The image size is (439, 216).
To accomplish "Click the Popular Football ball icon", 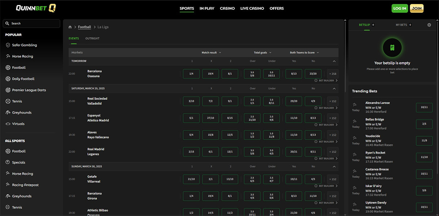I will [x=8, y=68].
